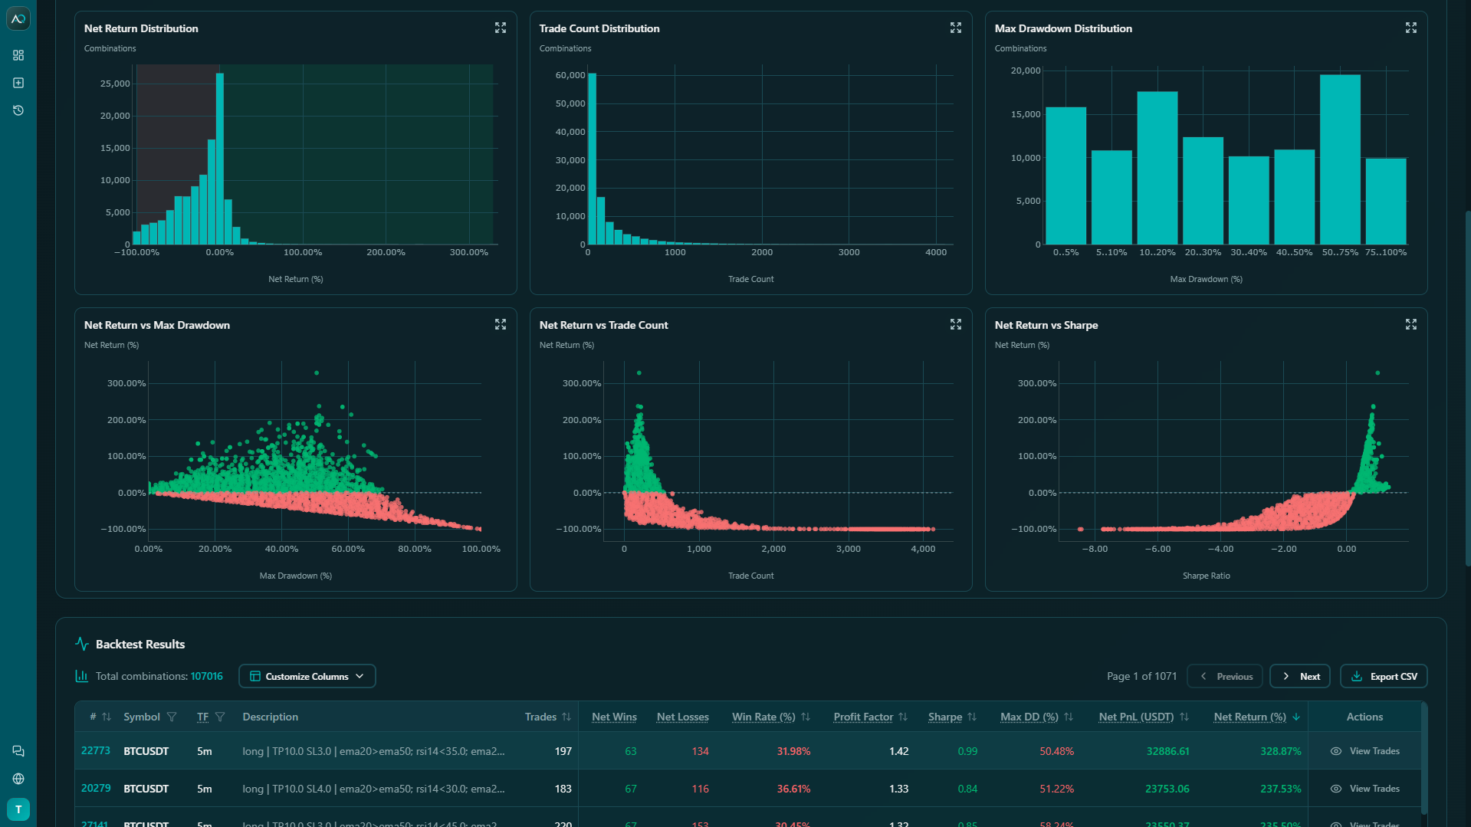Screen dimensions: 1471x827
Task: Click the Previous page button
Action: click(x=1225, y=676)
